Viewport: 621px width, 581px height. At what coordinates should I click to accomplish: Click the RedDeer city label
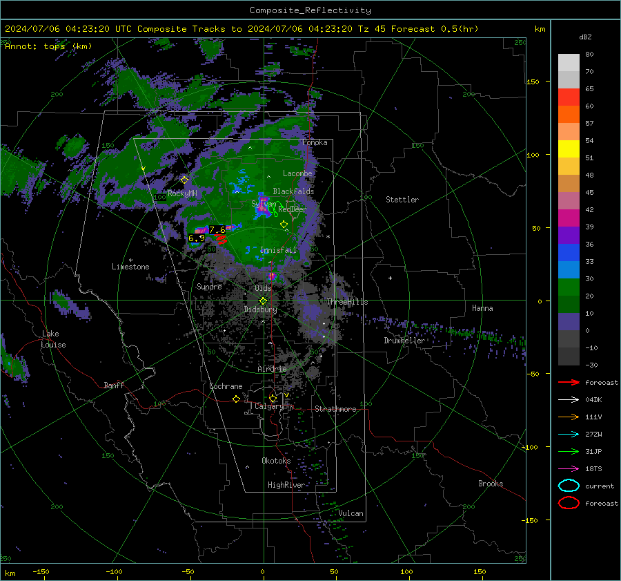pos(293,209)
